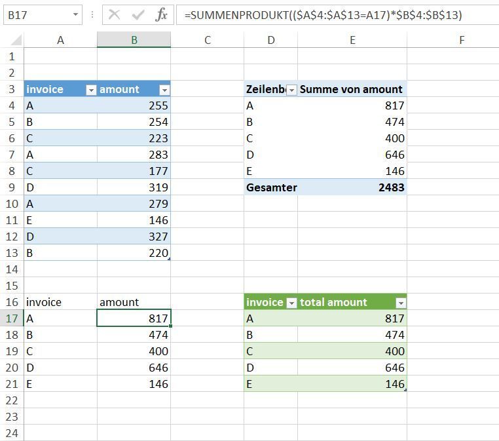Click cell with amount 255
Image resolution: width=499 pixels, height=441 pixels.
coord(134,105)
